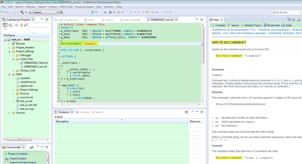This screenshot has height=164, width=302.
Task: Expand the Debugger folder in project tree
Action: tap(13, 55)
